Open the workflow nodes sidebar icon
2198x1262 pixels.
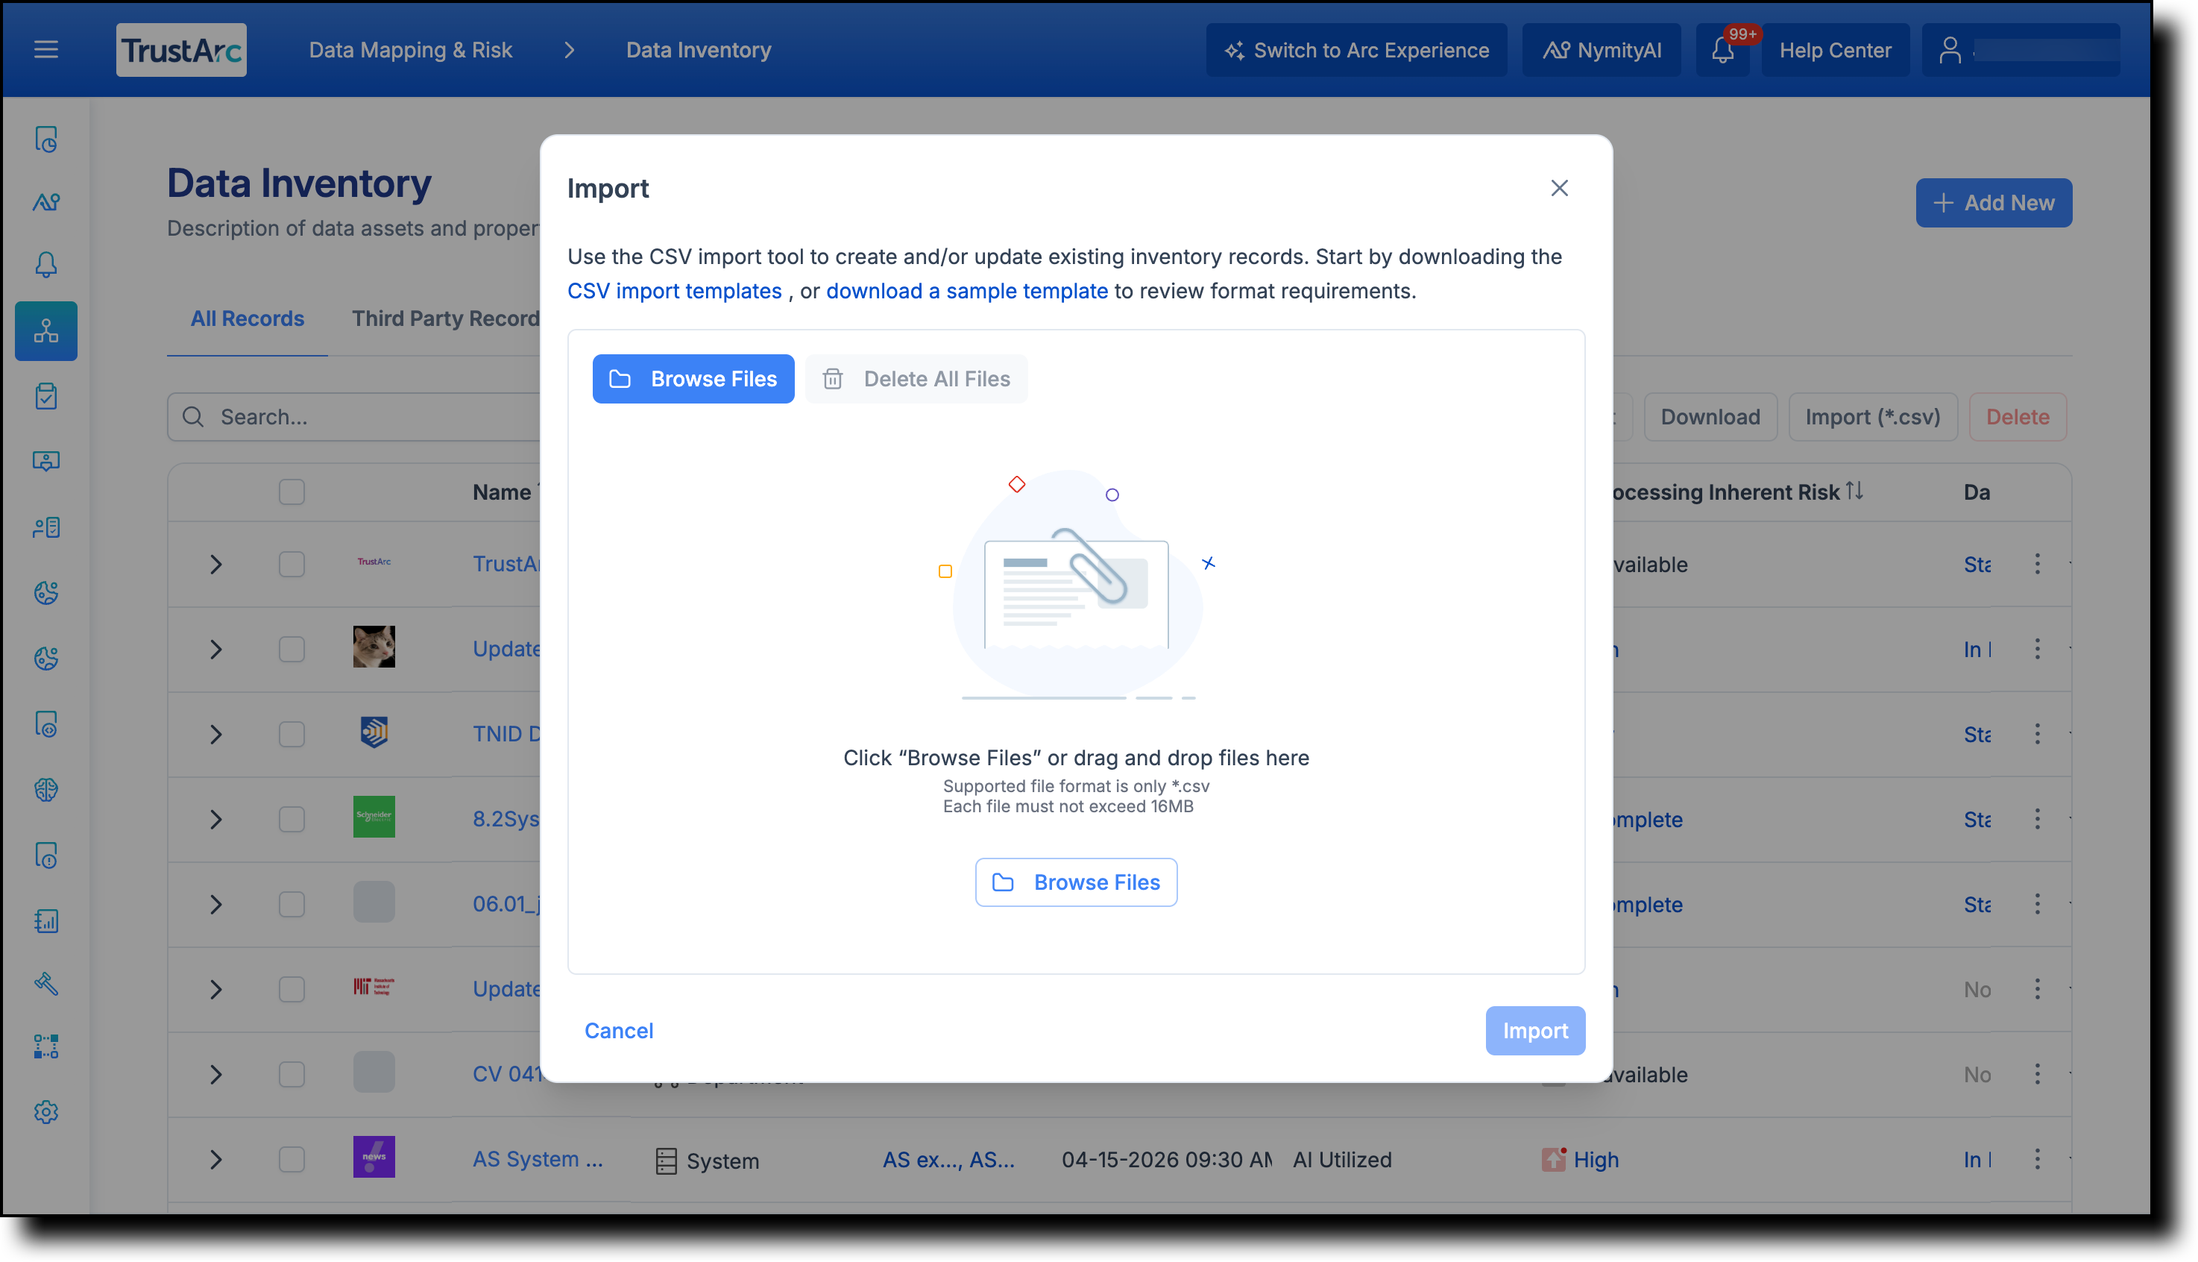pos(46,1047)
